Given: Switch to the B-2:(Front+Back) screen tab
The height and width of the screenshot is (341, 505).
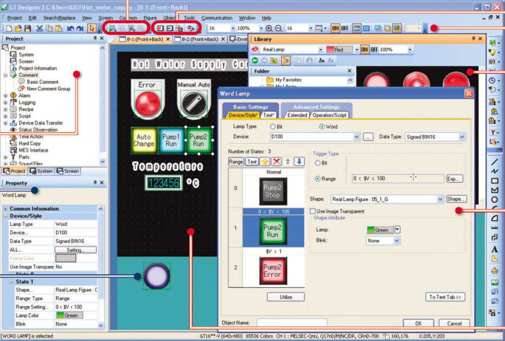Looking at the screenshot, I should 200,39.
